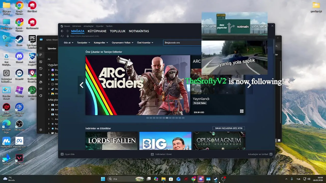326x183 pixels.
Task: Open Windows Start menu
Action: [x=103, y=179]
